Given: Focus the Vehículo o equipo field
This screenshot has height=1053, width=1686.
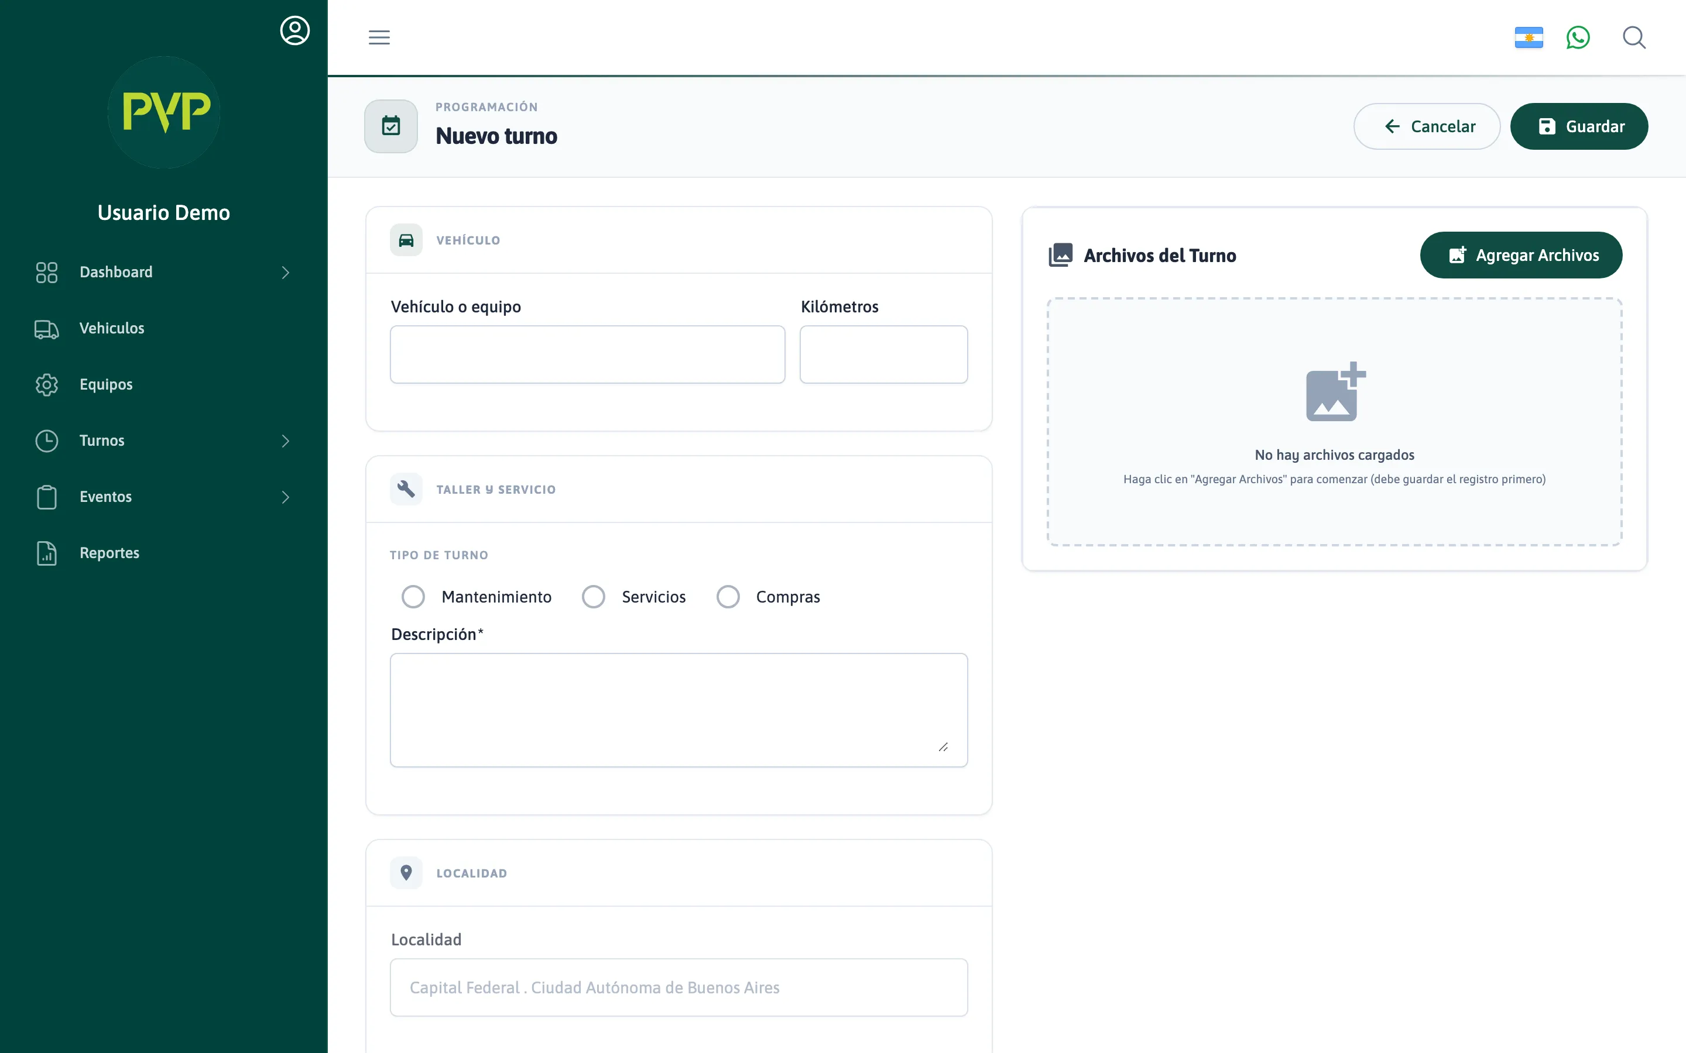Looking at the screenshot, I should [587, 355].
